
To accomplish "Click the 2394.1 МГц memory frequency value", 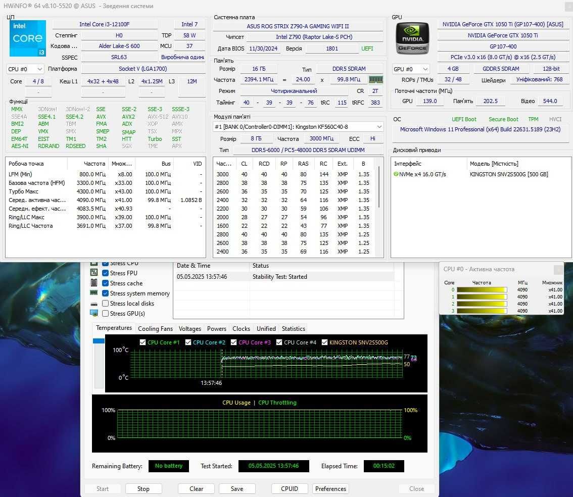I will (x=259, y=80).
